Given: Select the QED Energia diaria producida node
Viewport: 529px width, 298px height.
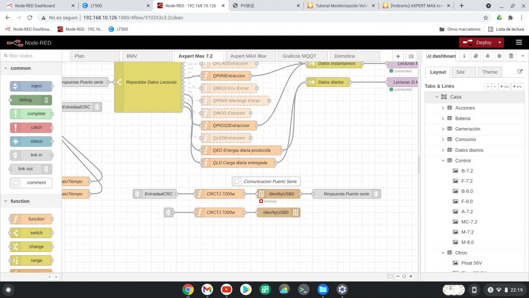Looking at the screenshot, I should click(241, 150).
